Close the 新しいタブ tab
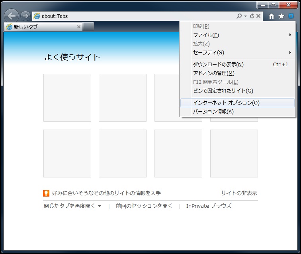This screenshot has height=254, width=301. pyautogui.click(x=78, y=27)
